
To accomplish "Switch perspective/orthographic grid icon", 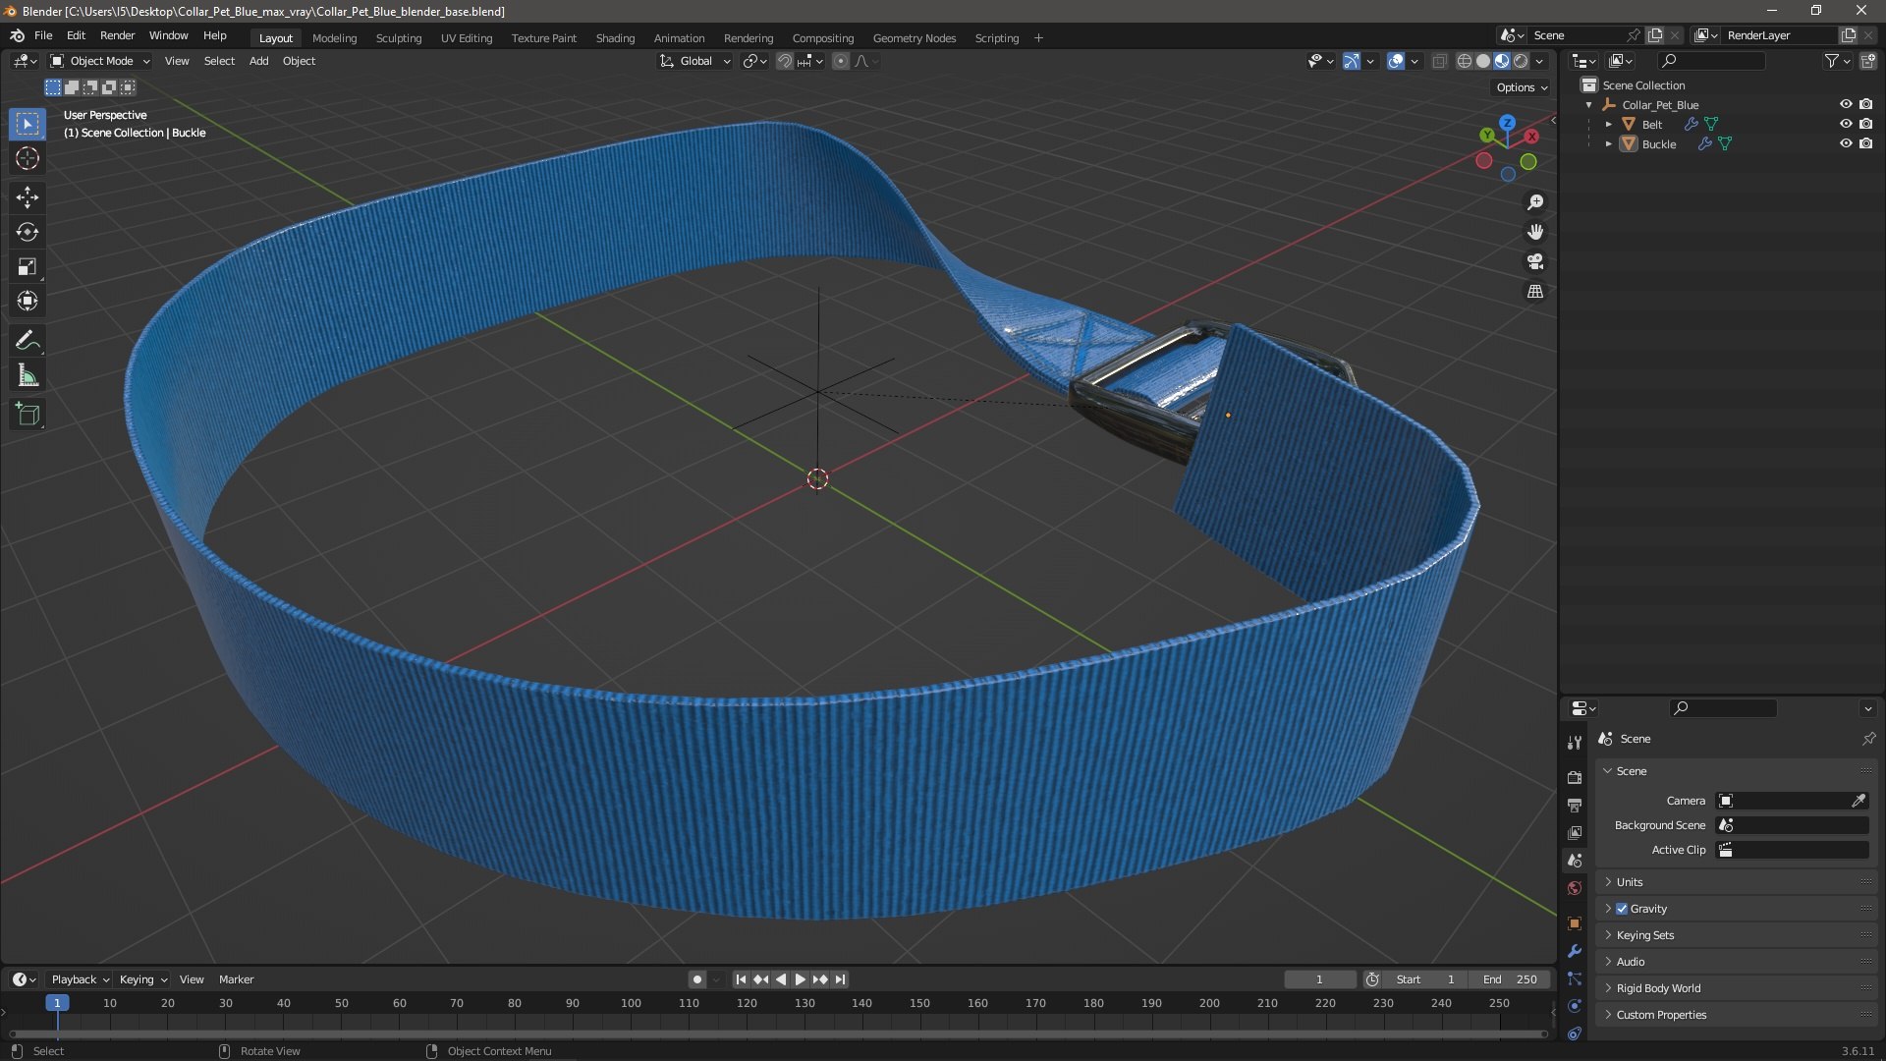I will tap(1535, 292).
